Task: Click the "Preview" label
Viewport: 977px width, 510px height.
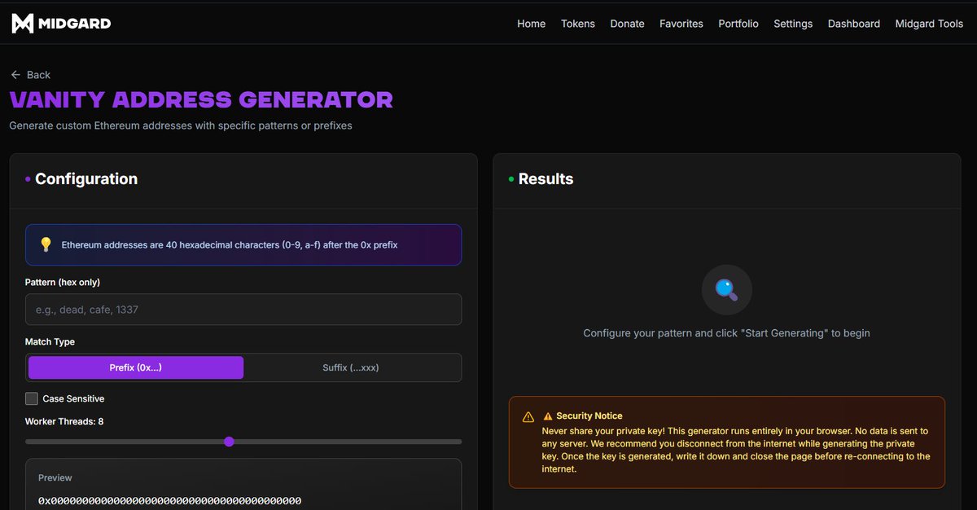Action: (x=55, y=478)
